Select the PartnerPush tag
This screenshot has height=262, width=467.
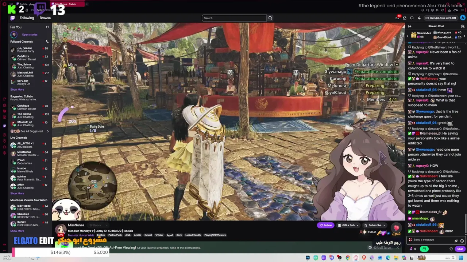(115, 235)
